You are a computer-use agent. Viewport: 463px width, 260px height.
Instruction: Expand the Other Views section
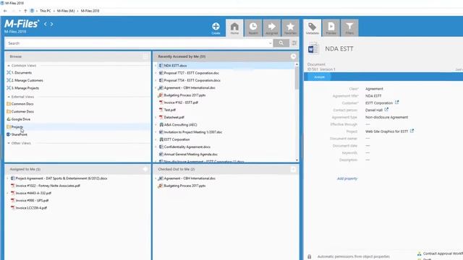[x=9, y=143]
